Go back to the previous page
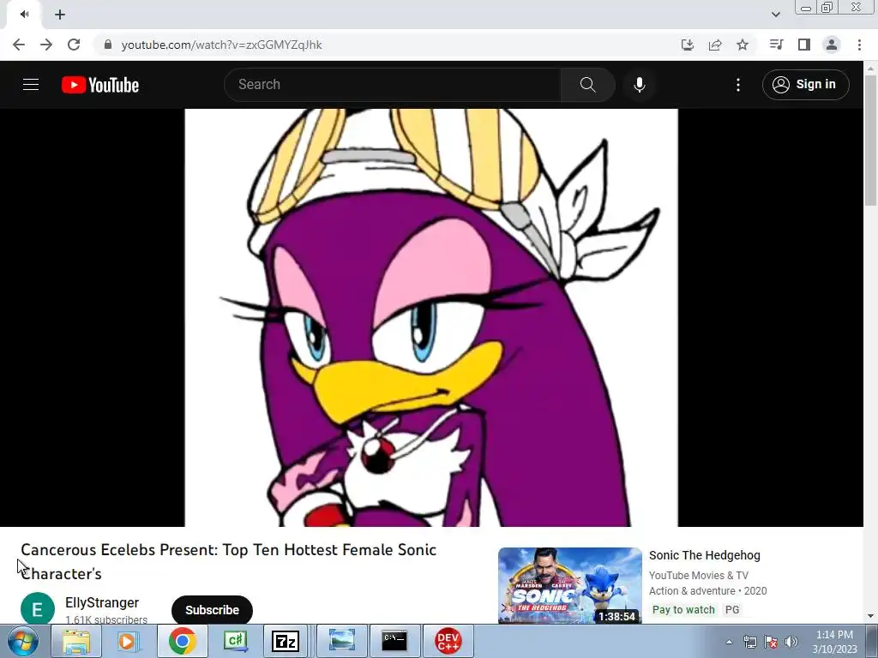 [19, 45]
